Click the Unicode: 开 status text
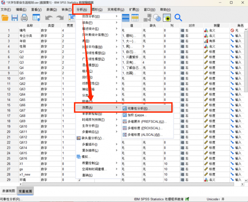The width and height of the screenshot is (248, 202). tap(216, 199)
